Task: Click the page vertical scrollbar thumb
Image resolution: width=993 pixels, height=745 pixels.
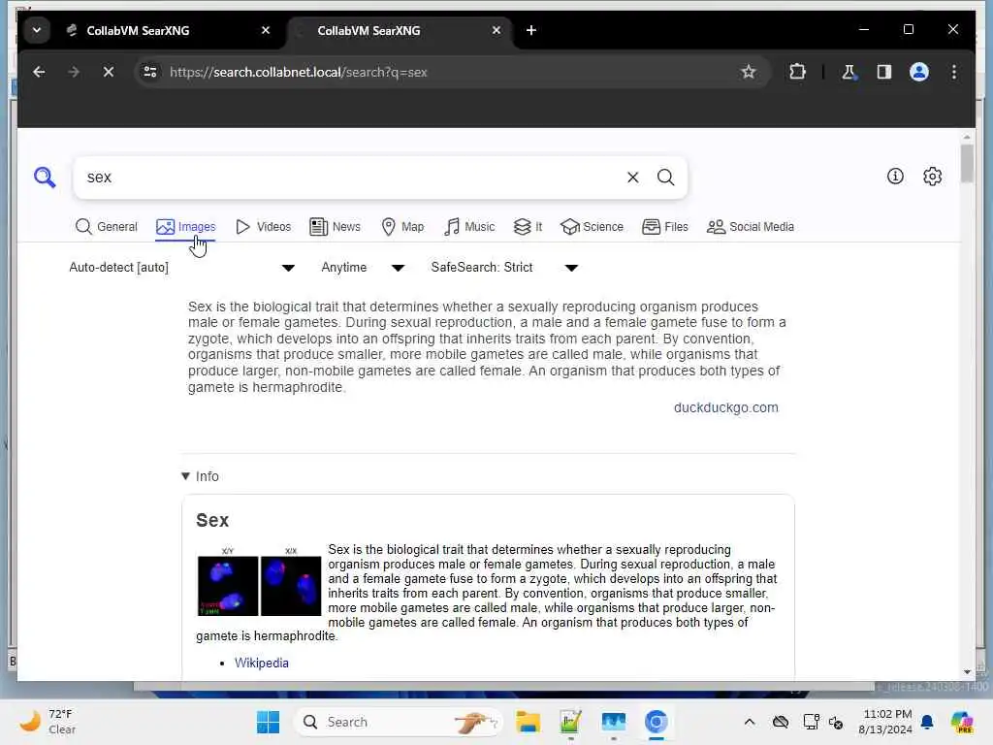Action: (x=967, y=163)
